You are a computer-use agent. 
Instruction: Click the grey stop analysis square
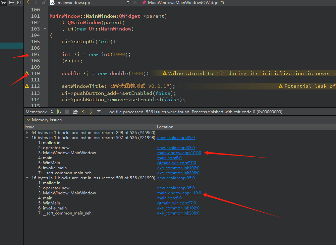pyautogui.click(x=67, y=112)
